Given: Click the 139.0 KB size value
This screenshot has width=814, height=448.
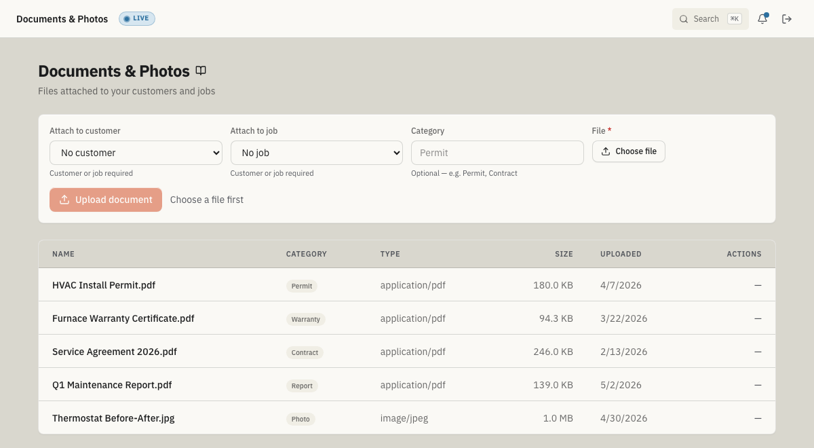Looking at the screenshot, I should point(553,385).
